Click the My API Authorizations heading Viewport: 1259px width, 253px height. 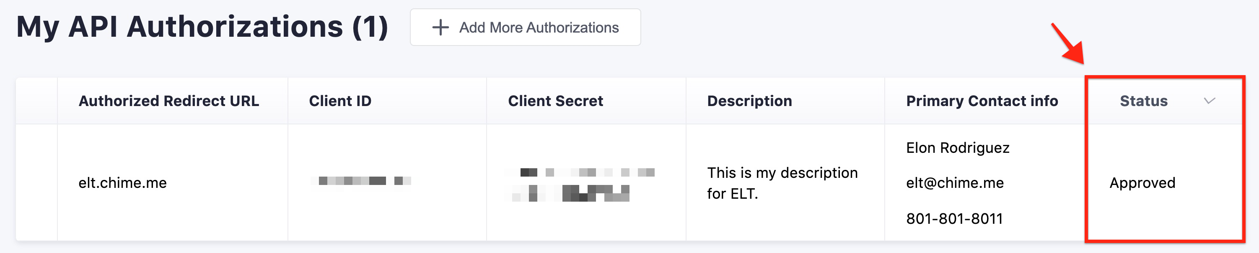point(202,27)
